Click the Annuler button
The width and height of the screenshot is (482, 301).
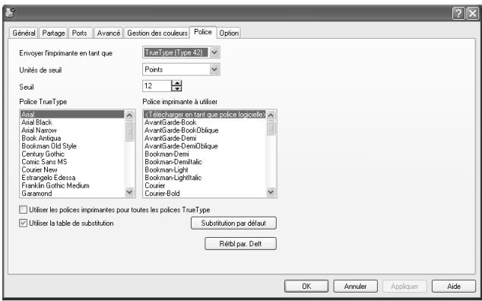tap(355, 287)
